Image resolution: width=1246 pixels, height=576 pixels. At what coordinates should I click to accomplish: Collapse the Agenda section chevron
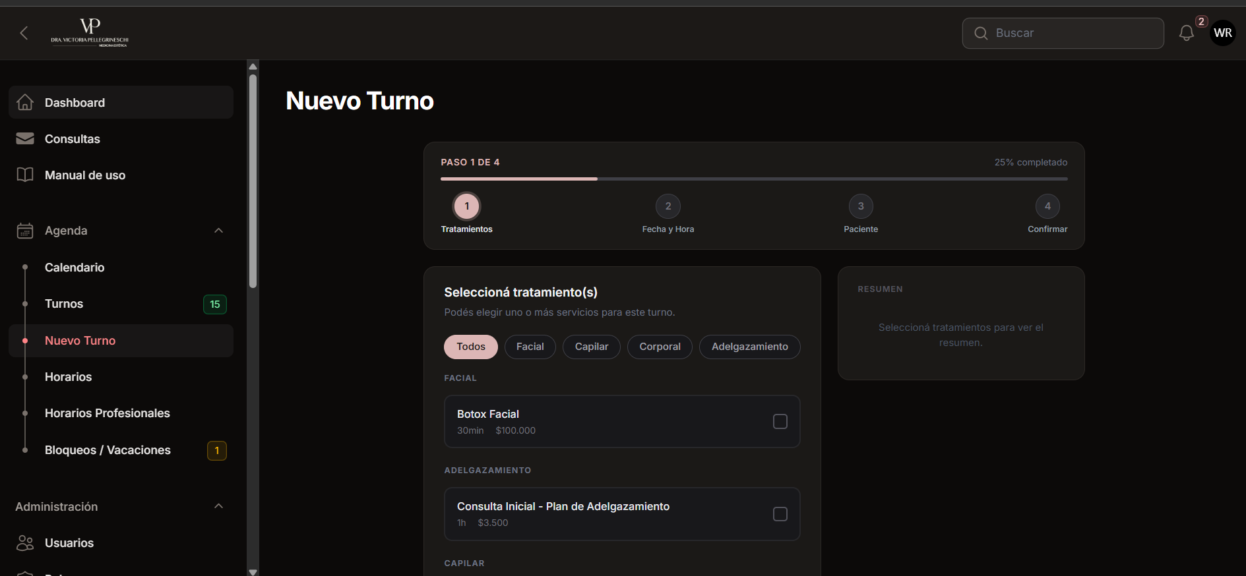(x=219, y=231)
